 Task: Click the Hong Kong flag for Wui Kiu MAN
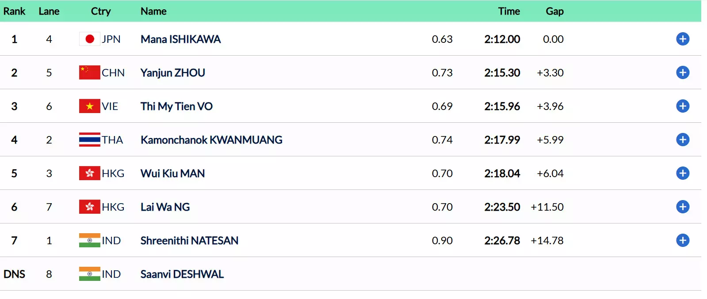[89, 173]
